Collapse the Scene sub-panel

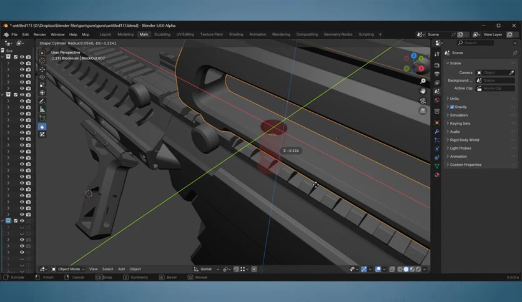point(455,63)
